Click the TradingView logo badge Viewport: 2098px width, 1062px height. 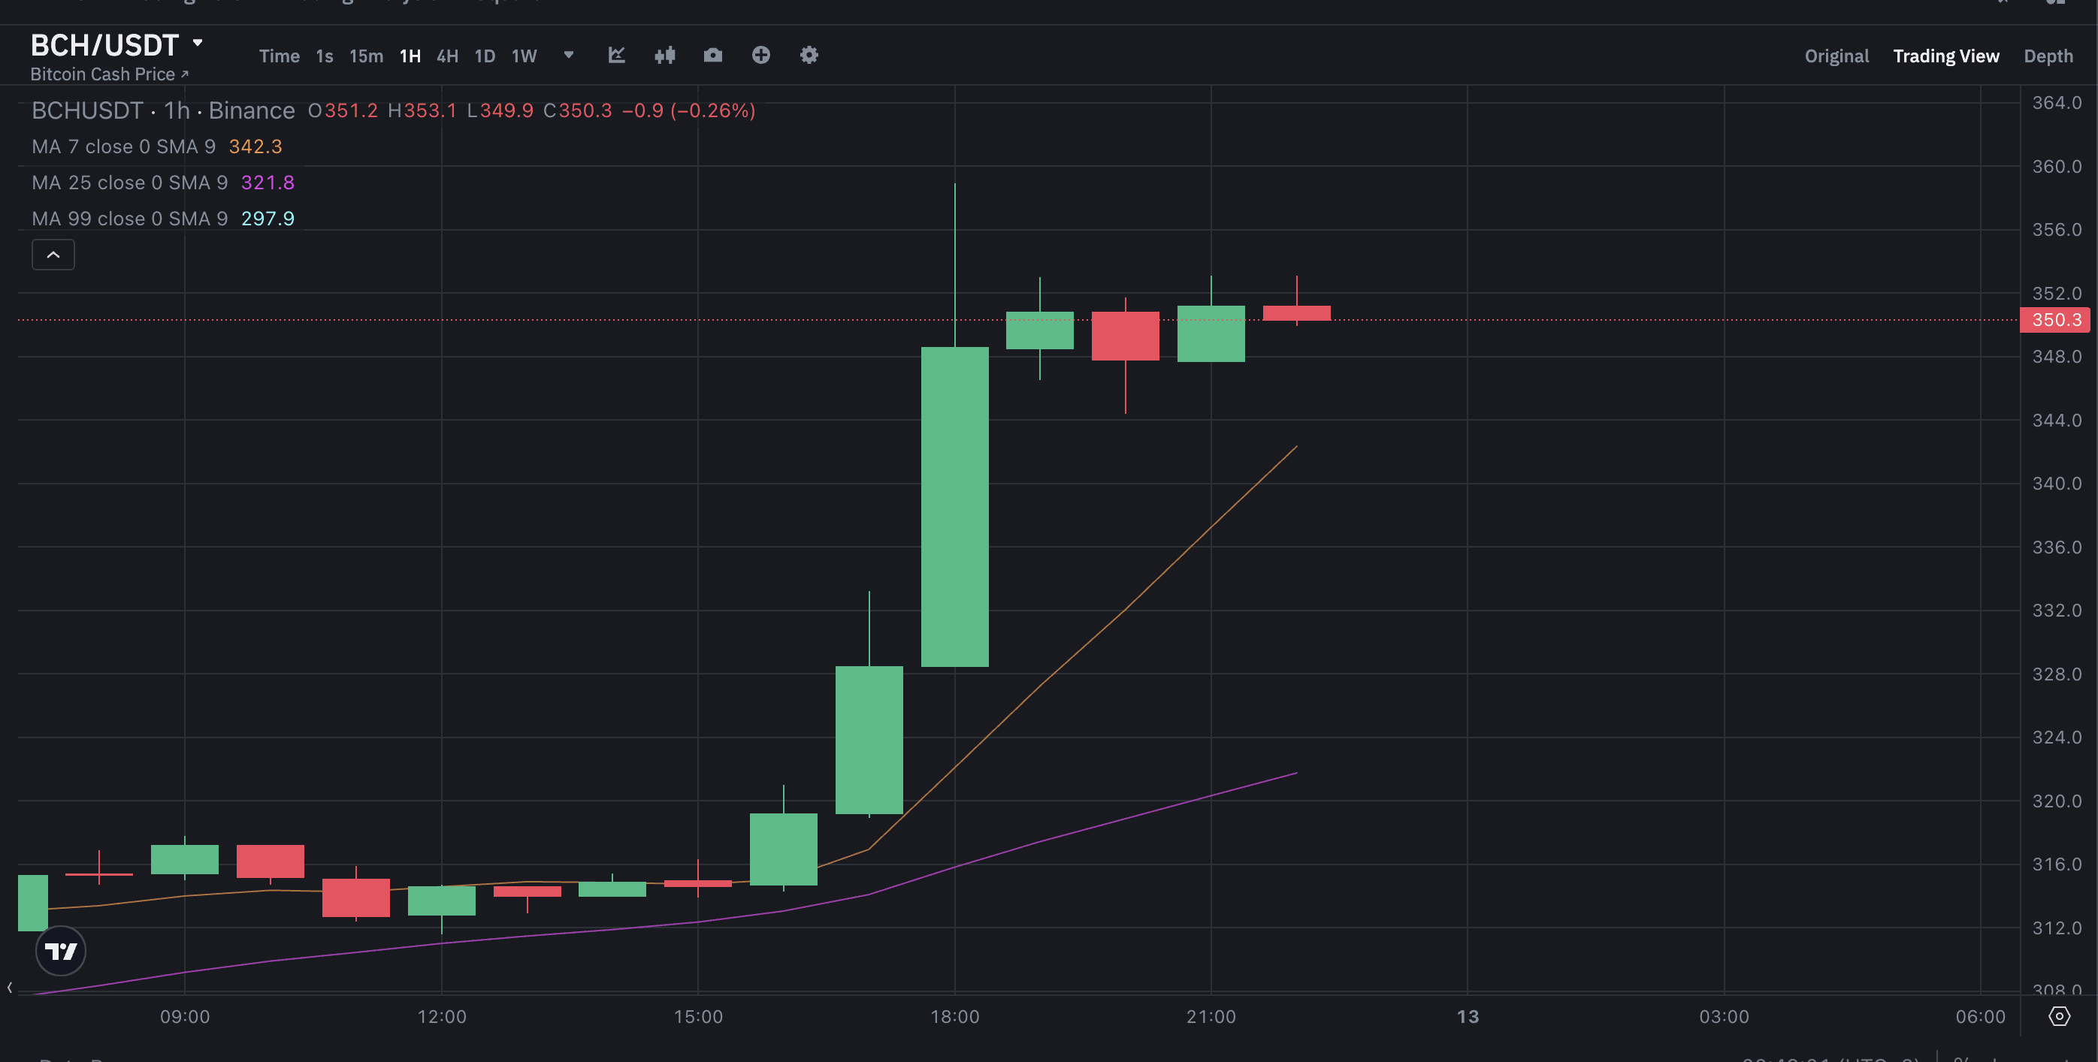[61, 951]
